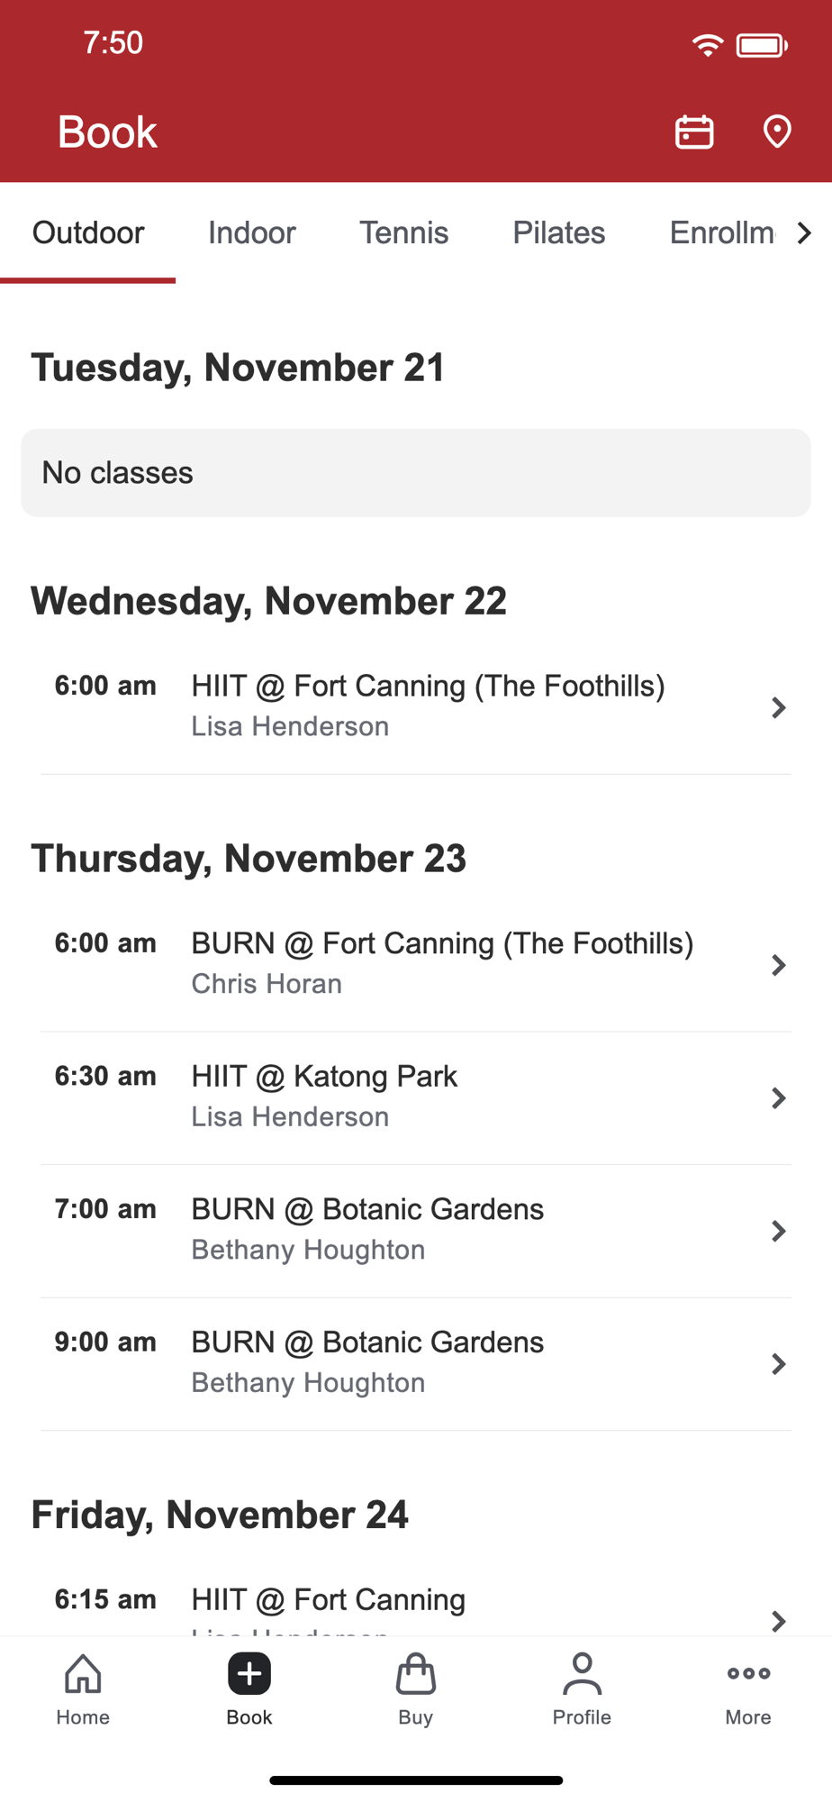Tap the Tuesday No classes box
Image resolution: width=832 pixels, height=1802 pixels.
pos(416,473)
